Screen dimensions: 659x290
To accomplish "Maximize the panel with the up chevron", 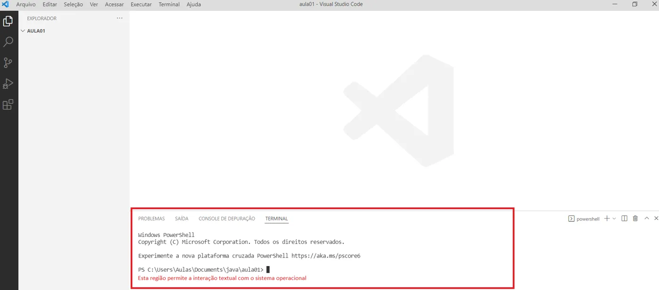I will coord(647,218).
